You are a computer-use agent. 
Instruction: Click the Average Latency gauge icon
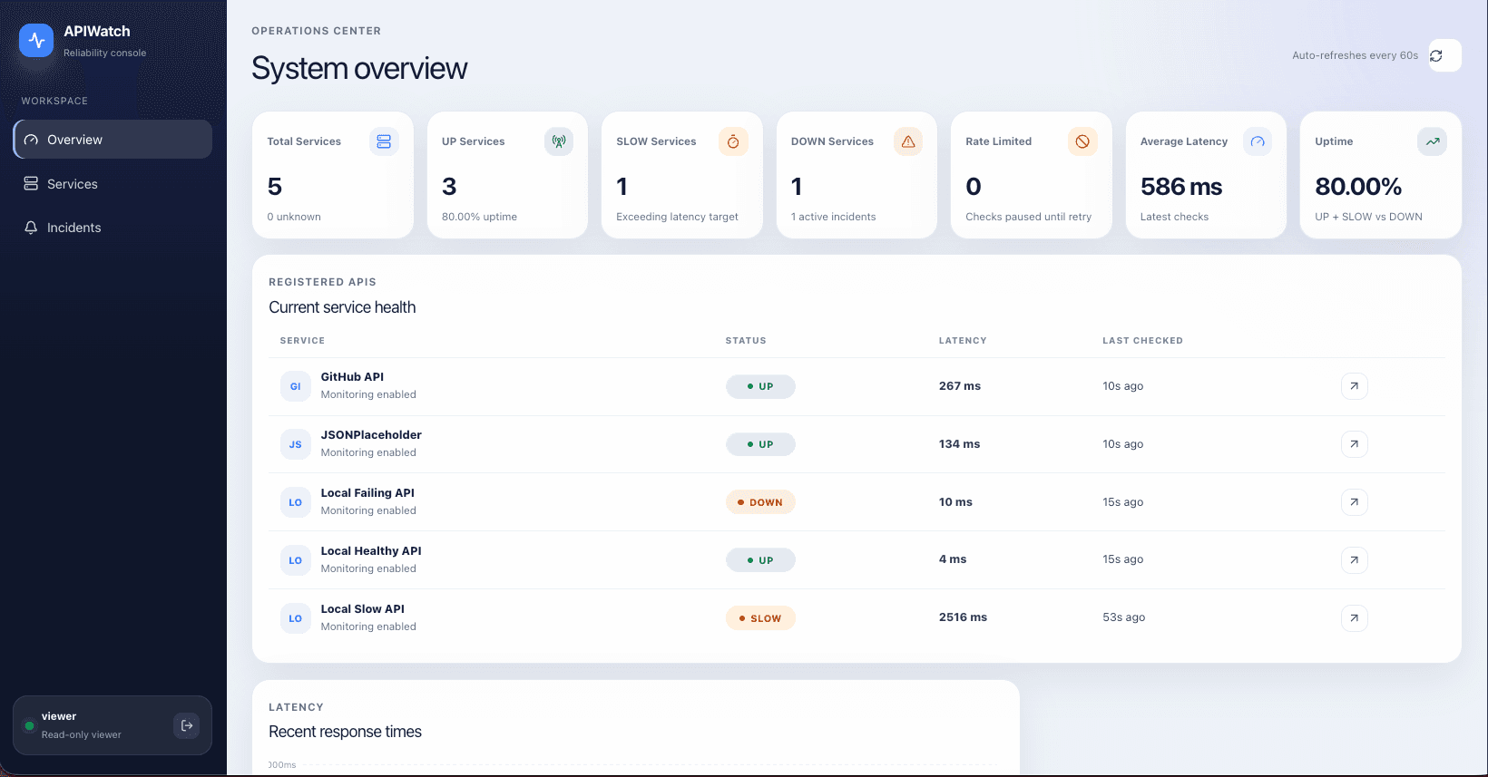(x=1258, y=141)
